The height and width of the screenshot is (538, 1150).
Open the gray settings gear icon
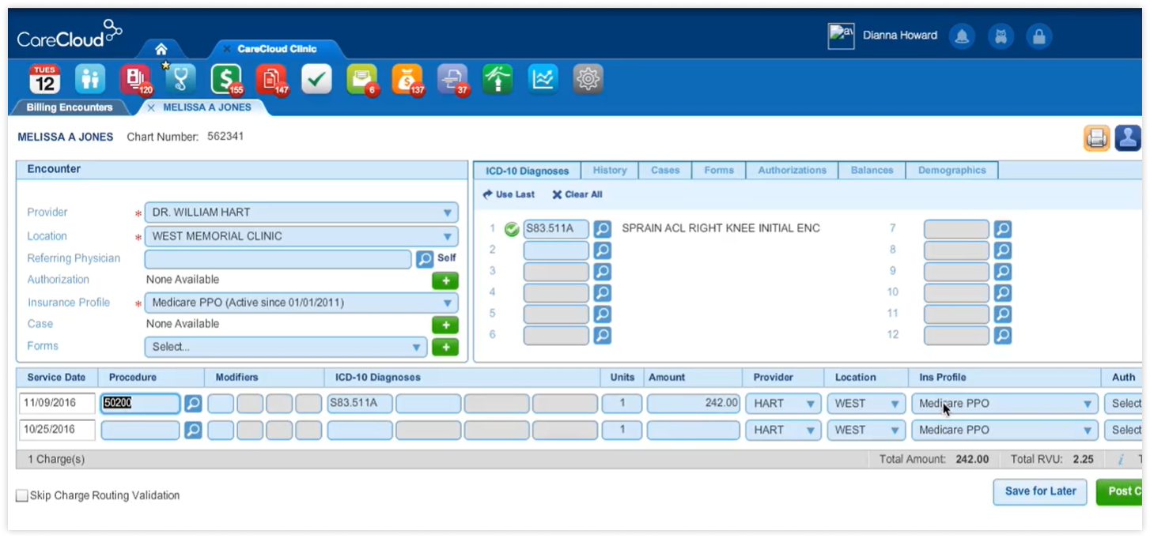(x=588, y=79)
